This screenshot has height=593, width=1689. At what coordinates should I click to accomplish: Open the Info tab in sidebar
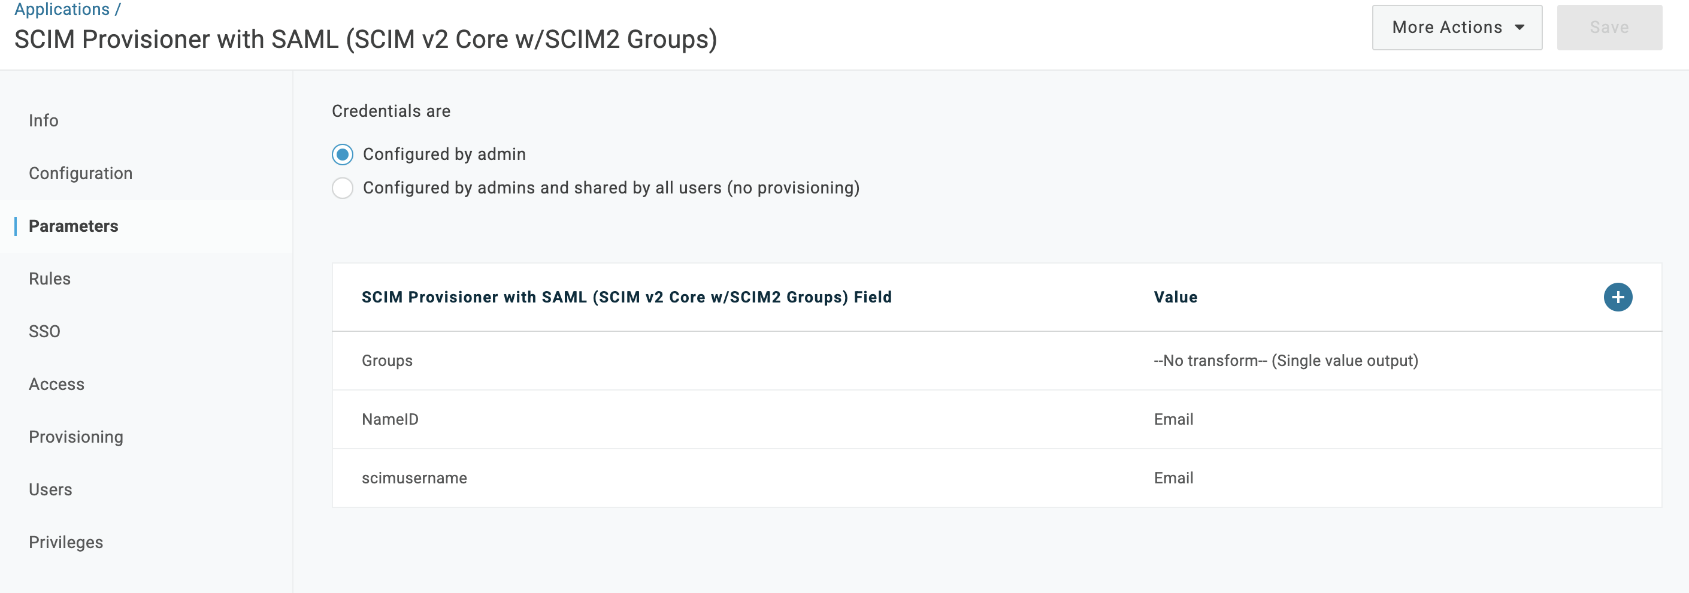tap(43, 121)
